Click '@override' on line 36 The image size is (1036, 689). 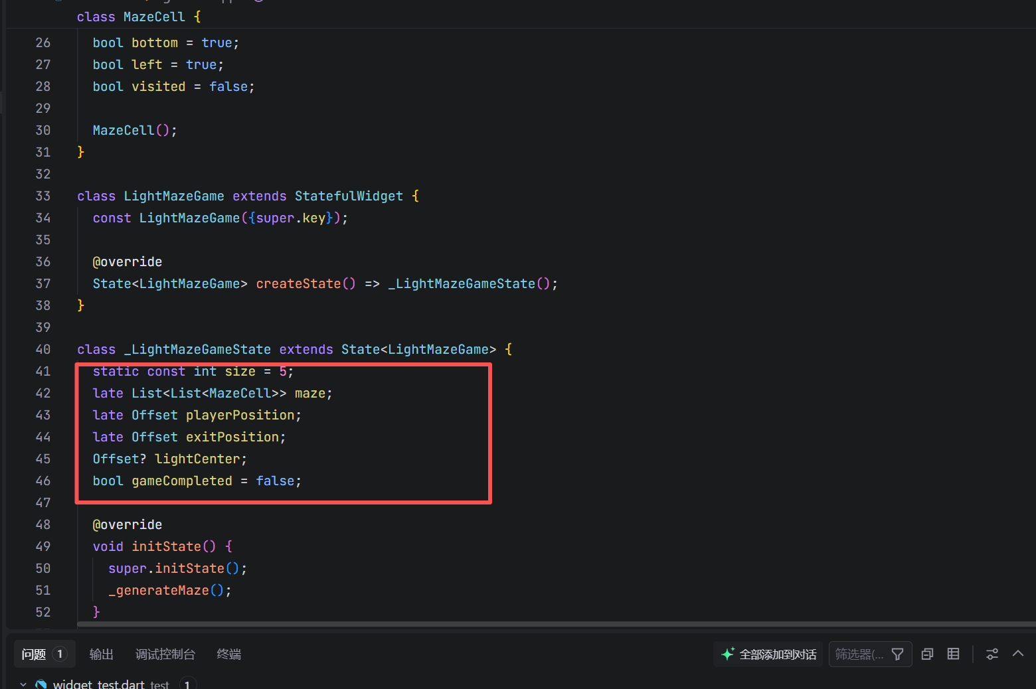click(x=128, y=262)
